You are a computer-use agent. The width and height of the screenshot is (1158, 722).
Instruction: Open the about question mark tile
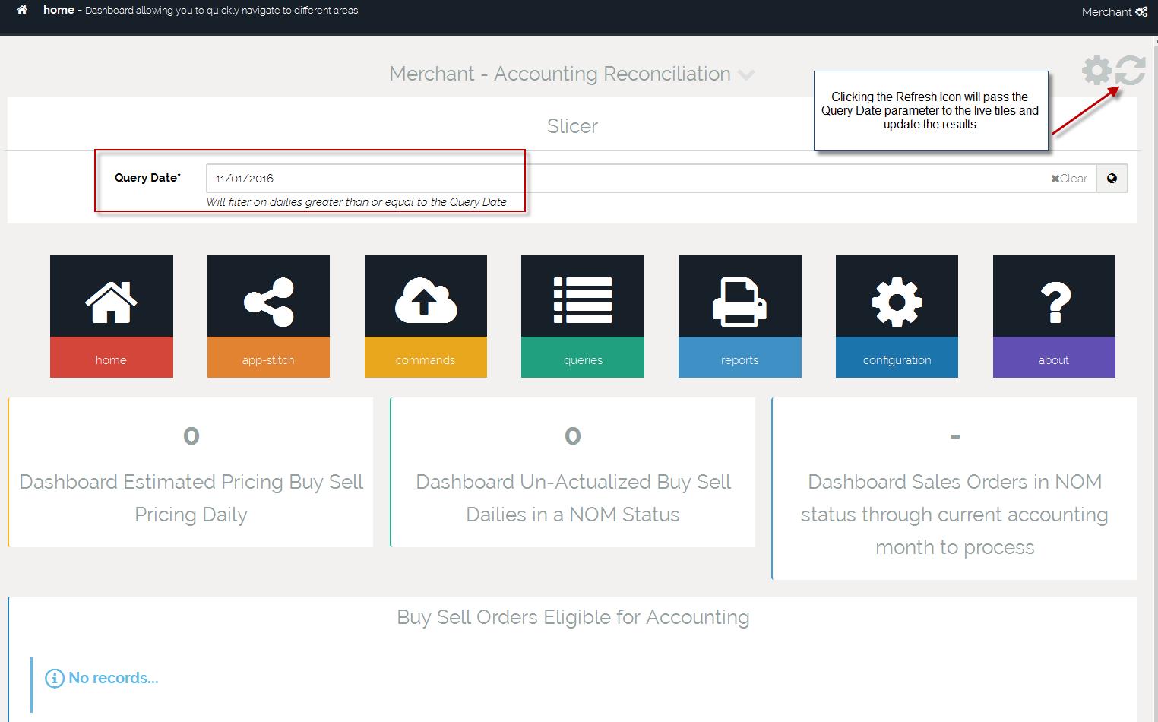(x=1054, y=316)
